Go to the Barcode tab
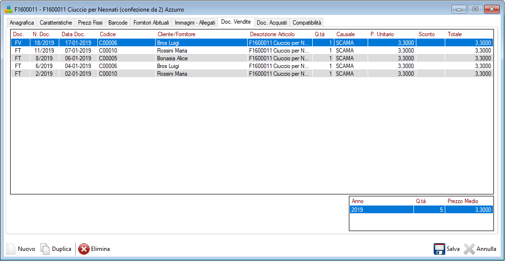Image resolution: width=505 pixels, height=261 pixels. tap(118, 23)
